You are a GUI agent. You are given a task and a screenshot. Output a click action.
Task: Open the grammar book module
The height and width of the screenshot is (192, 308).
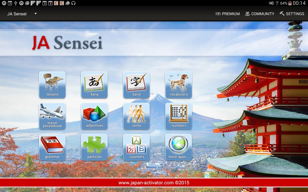(x=52, y=147)
